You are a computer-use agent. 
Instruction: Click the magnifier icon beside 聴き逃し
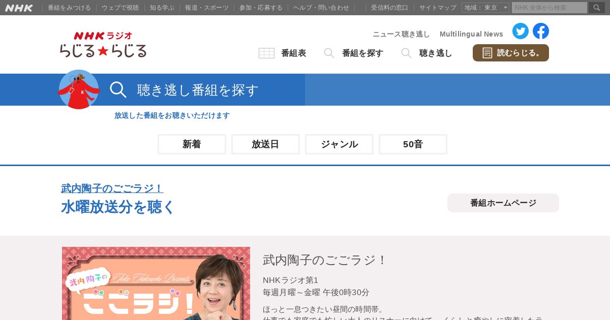[407, 53]
